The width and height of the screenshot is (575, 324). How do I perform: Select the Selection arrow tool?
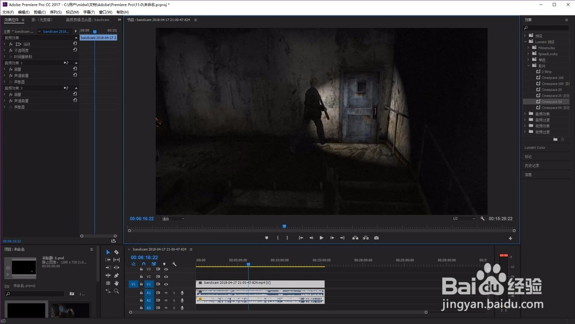pos(108,252)
